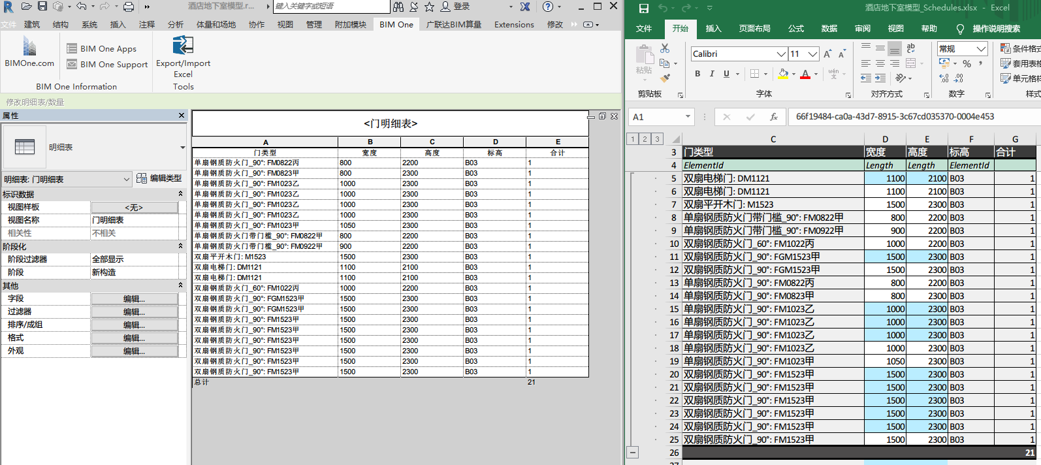Open the BIMOne.com website icon
Image resolution: width=1041 pixels, height=465 pixels.
pos(29,51)
